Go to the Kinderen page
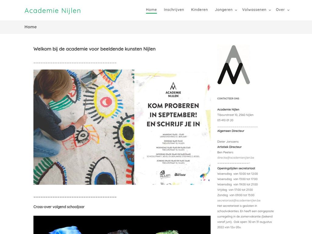The image size is (312, 234). pos(199,10)
